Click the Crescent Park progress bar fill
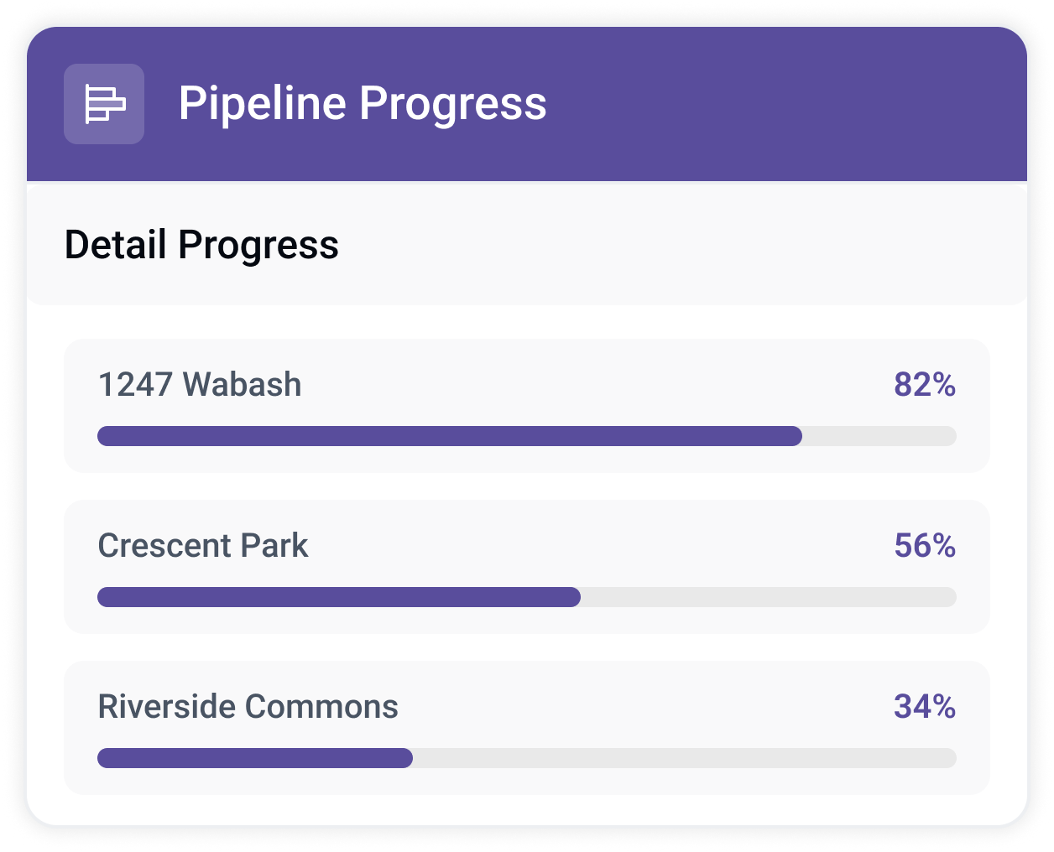The height and width of the screenshot is (852, 1054). (x=339, y=597)
